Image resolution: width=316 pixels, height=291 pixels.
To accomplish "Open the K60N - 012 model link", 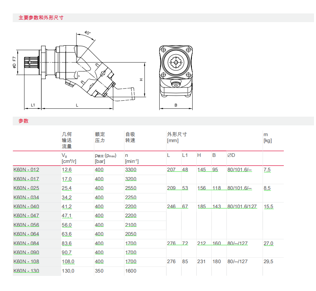I will (x=26, y=170).
